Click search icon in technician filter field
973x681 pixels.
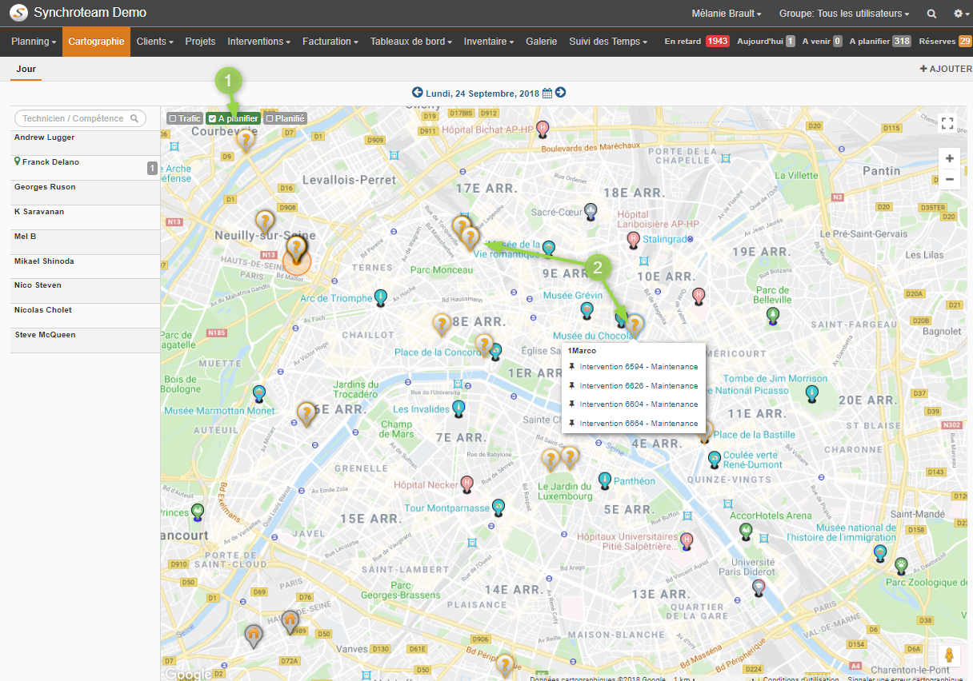(x=135, y=118)
